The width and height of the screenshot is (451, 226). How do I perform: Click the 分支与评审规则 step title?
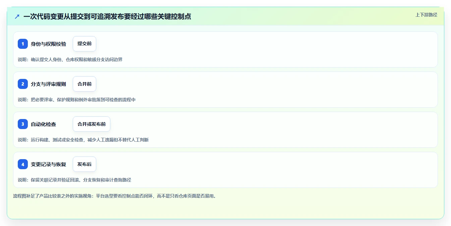coord(49,84)
